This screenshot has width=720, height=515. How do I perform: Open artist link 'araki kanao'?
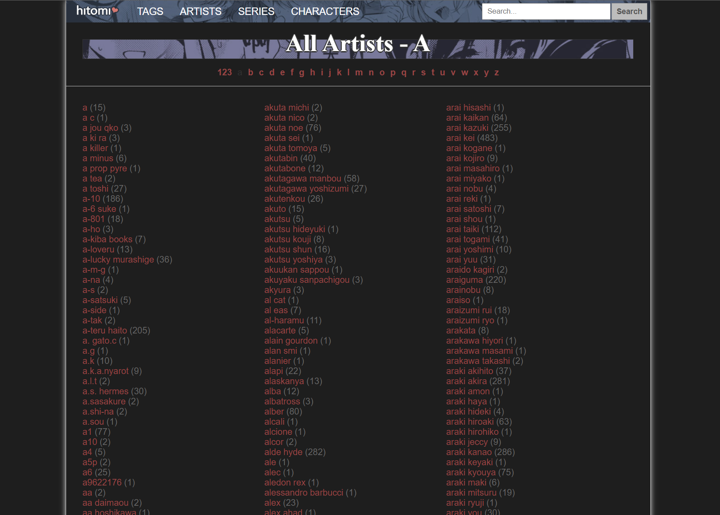[469, 452]
